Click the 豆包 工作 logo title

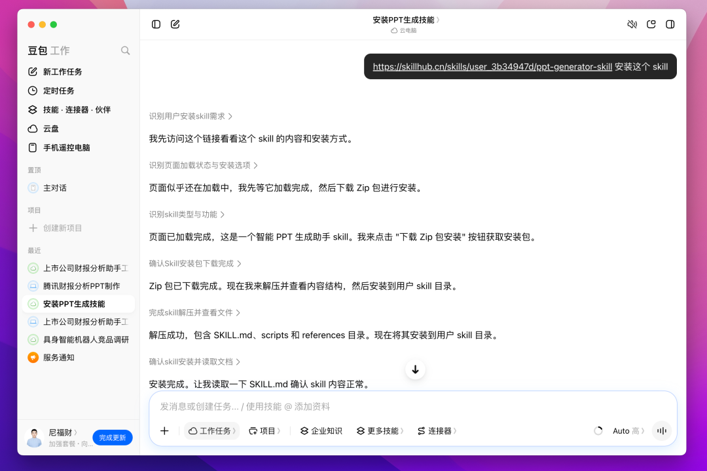(x=48, y=50)
